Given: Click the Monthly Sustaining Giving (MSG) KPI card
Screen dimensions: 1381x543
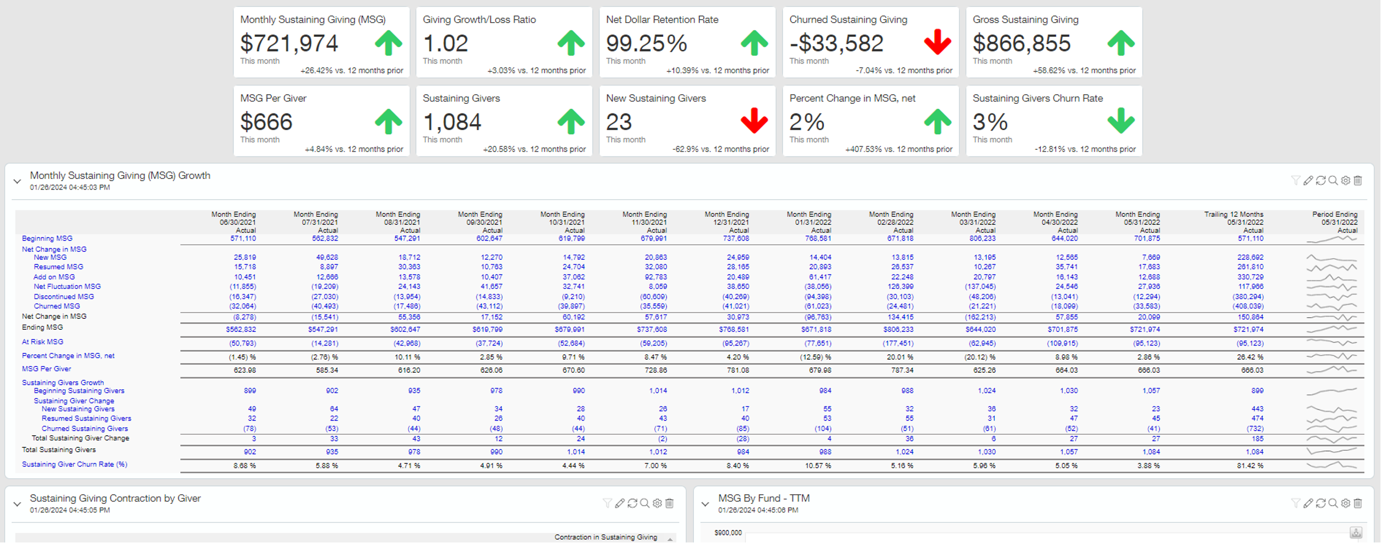Looking at the screenshot, I should [x=321, y=43].
